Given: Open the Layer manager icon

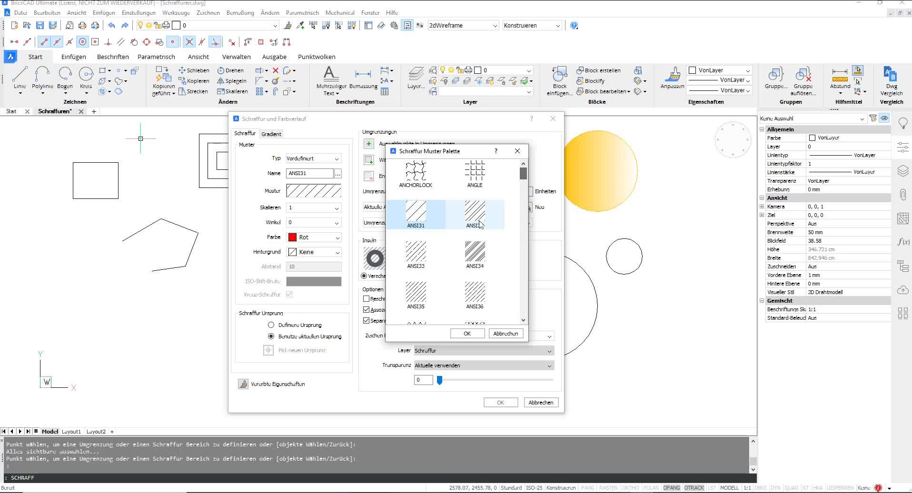Looking at the screenshot, I should tap(416, 78).
